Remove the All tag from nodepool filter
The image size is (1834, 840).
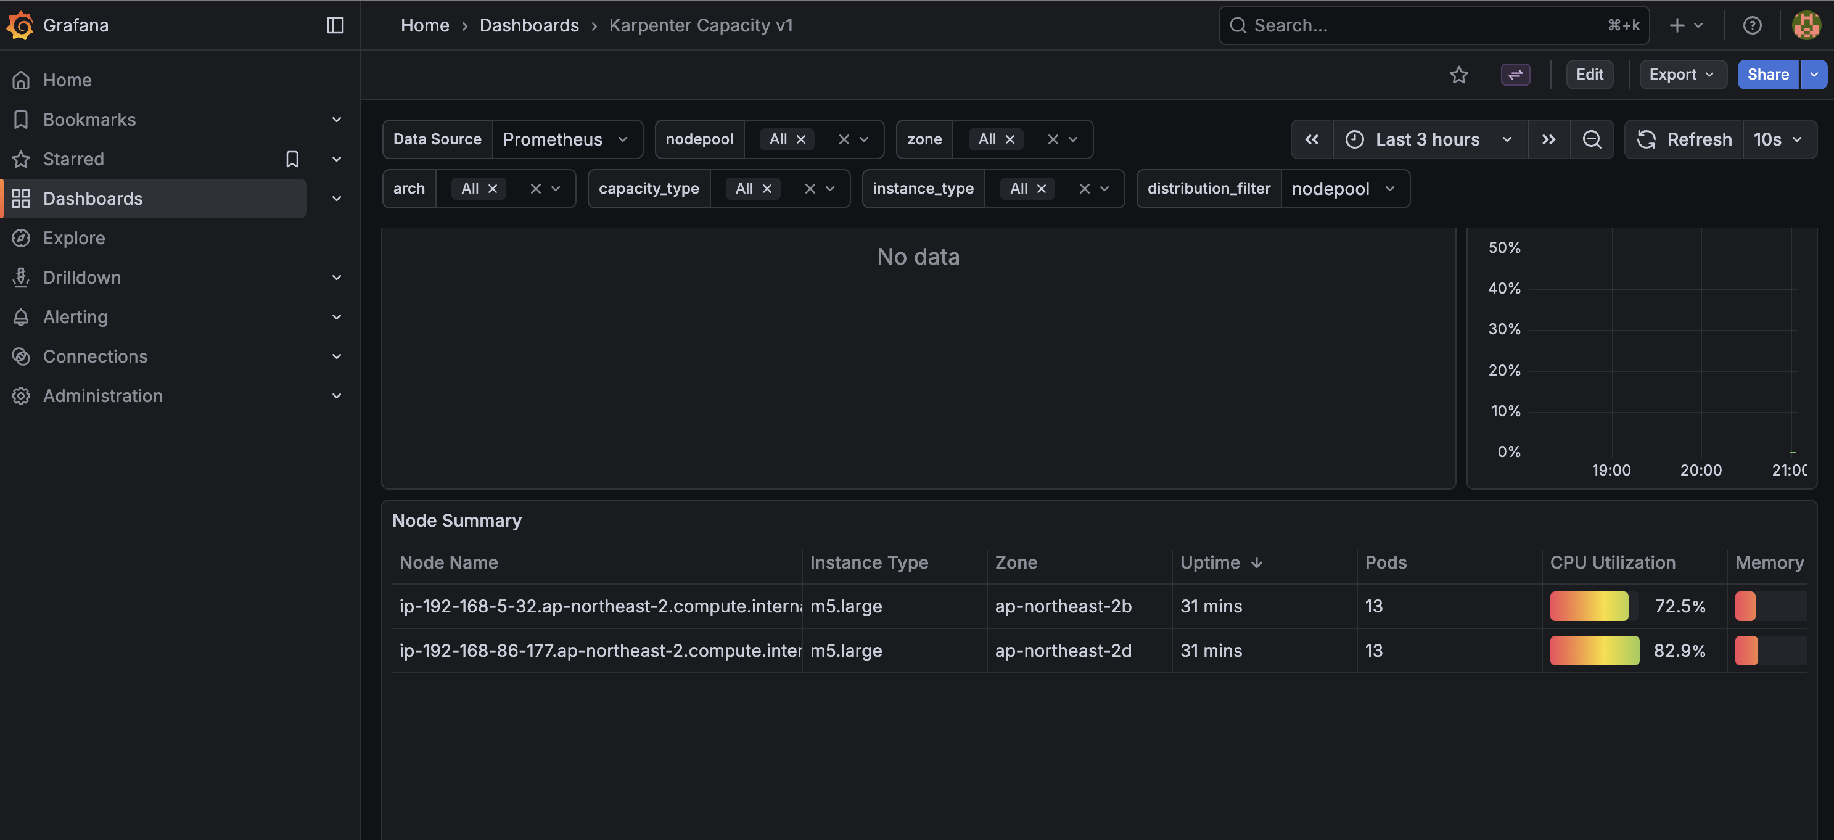[801, 139]
